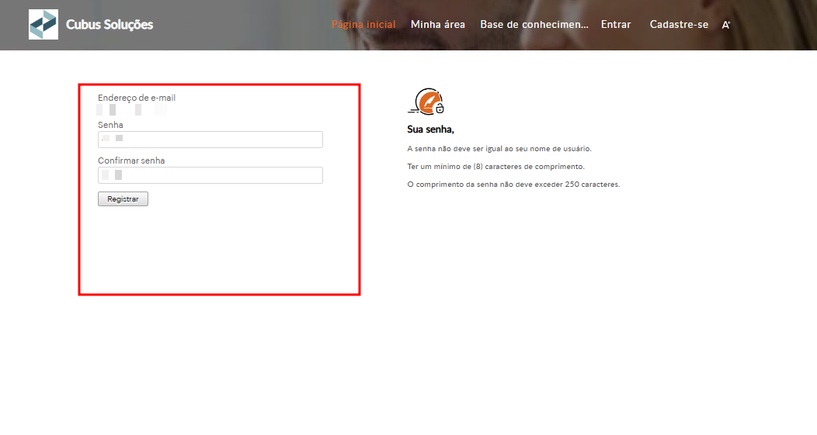Select Entrar to sign in

coord(616,25)
